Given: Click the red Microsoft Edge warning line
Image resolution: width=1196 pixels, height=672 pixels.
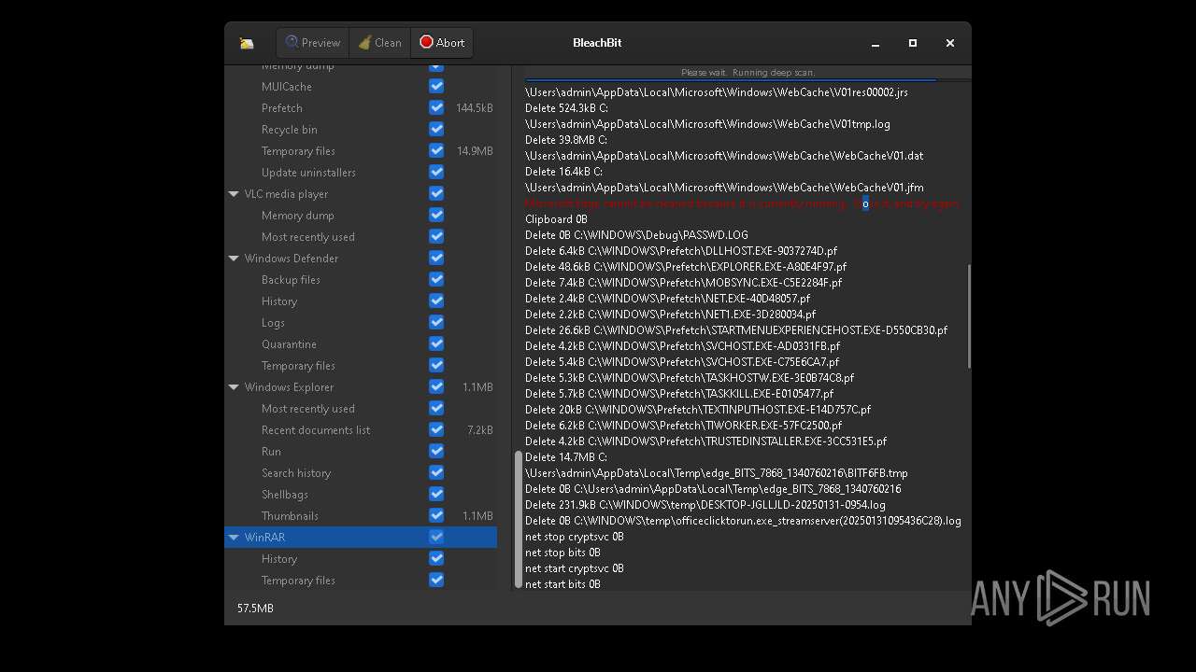Looking at the screenshot, I should pyautogui.click(x=742, y=203).
